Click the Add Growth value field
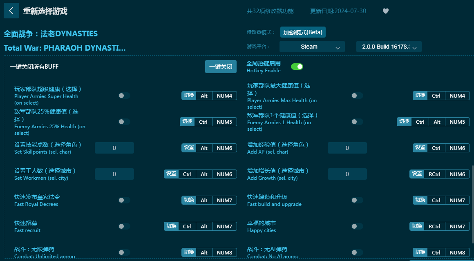This screenshot has height=261, width=474. coord(347,174)
